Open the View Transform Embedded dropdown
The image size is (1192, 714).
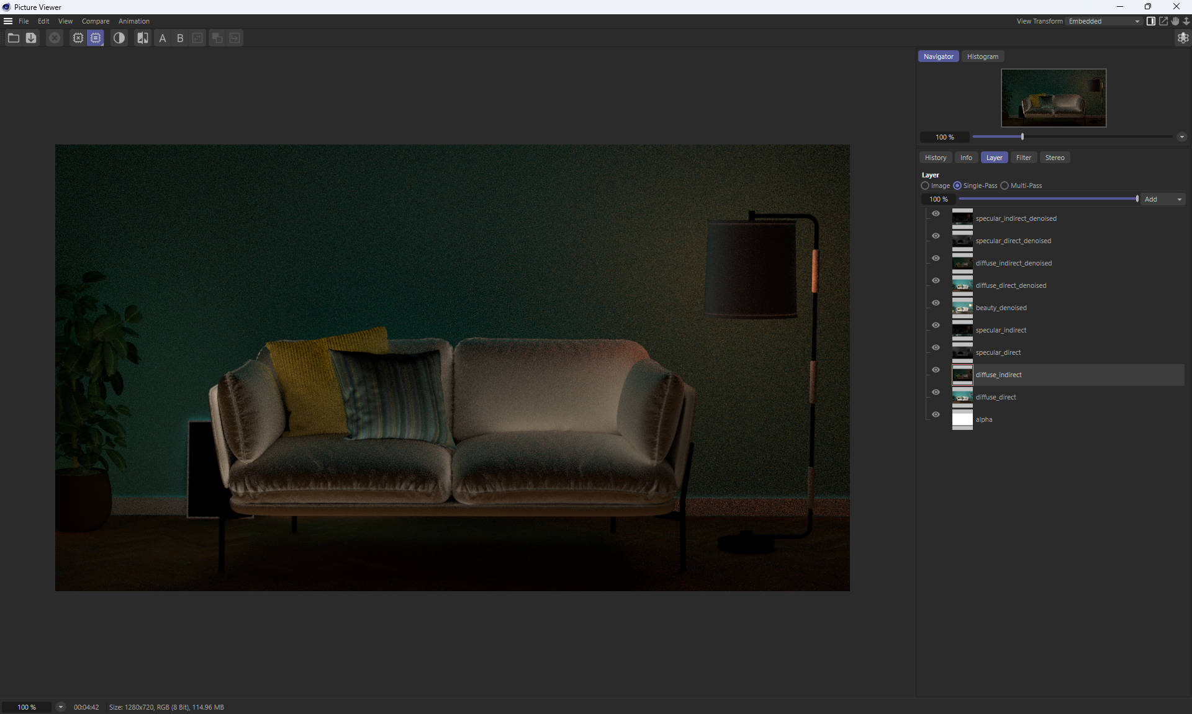click(x=1103, y=21)
